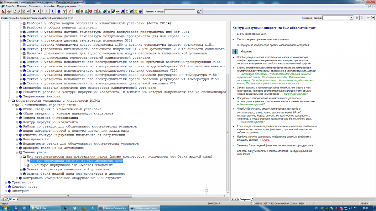Click the blank new document toolbar icon

pyautogui.click(x=15, y=12)
